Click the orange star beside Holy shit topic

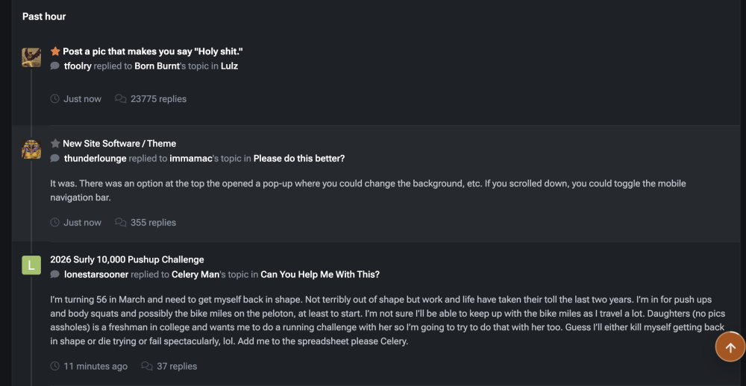pos(55,51)
